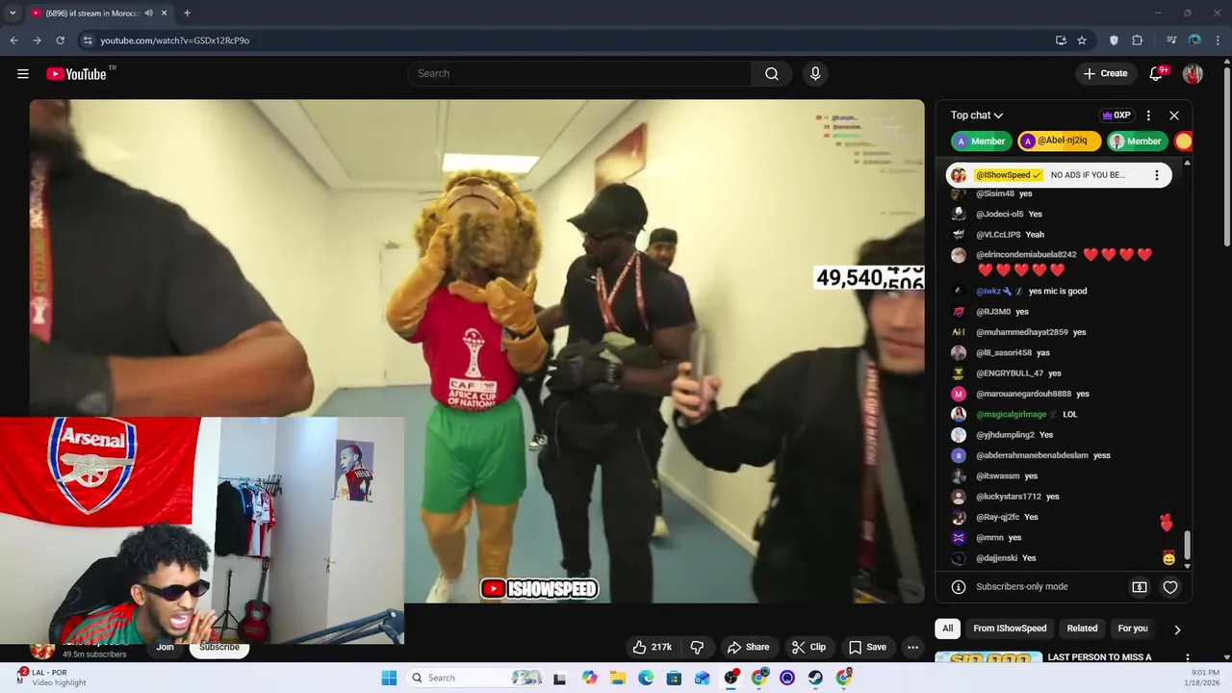Viewport: 1232px width, 693px height.
Task: Open LAST PERSON TO MISS recommended thumbnail
Action: (988, 657)
